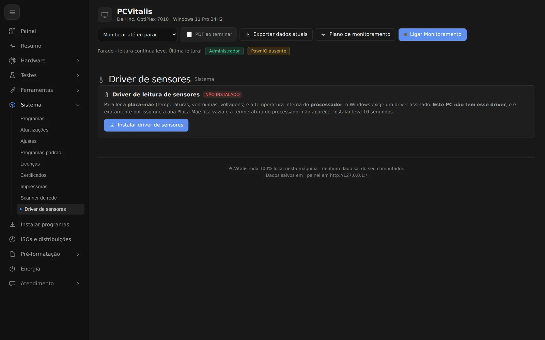This screenshot has height=340, width=545.
Task: Click the Painel grid icon
Action: tap(12, 31)
